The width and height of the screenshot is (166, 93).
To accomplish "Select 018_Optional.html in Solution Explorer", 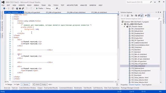I will (x=138, y=68).
